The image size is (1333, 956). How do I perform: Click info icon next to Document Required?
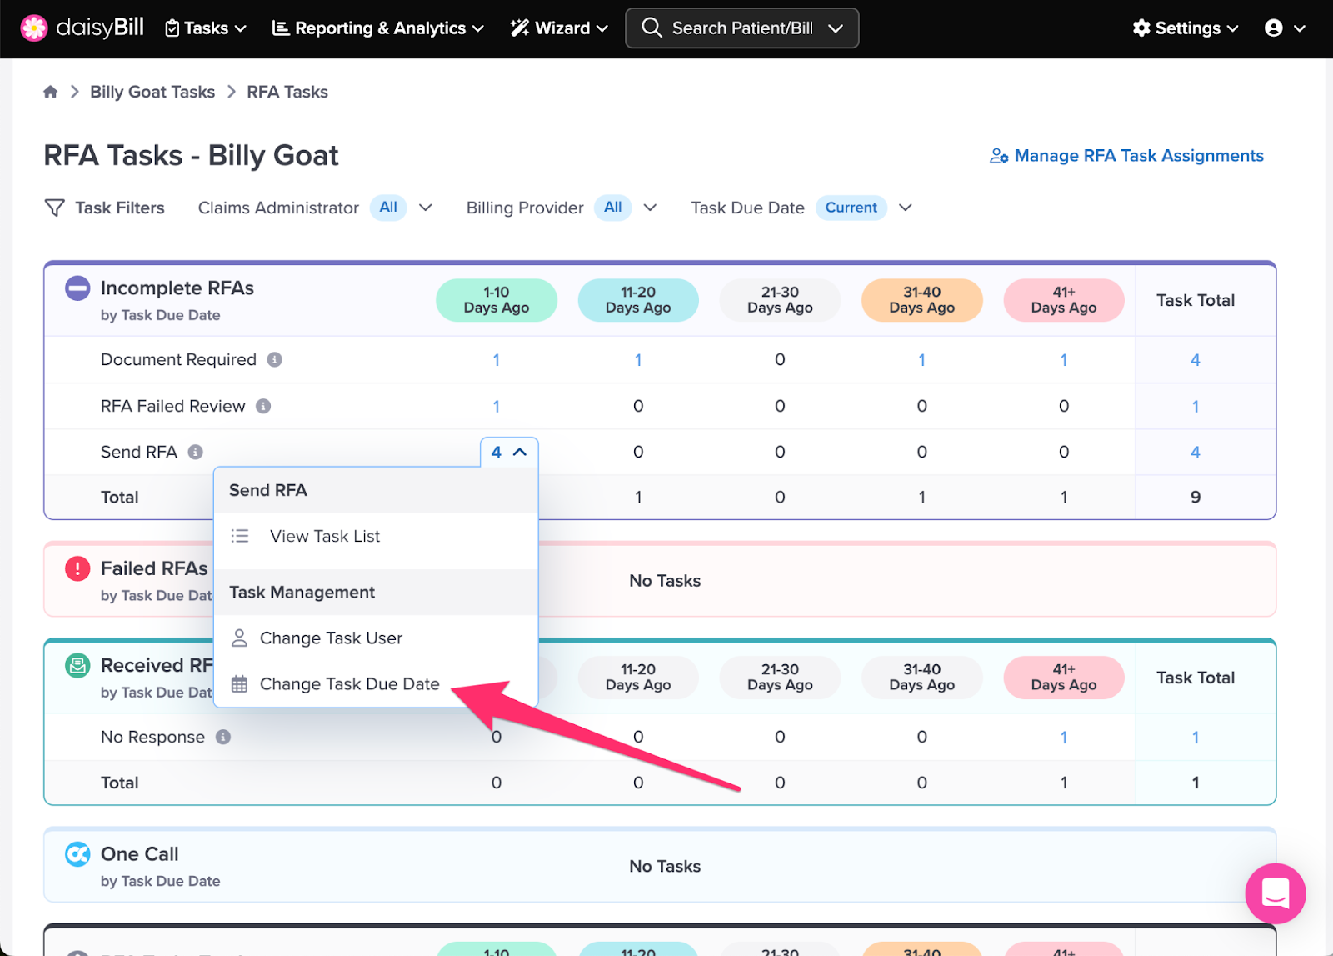[x=274, y=359]
